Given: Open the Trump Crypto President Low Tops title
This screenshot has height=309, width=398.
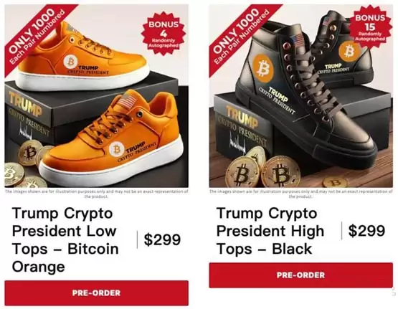Looking at the screenshot, I should click(x=65, y=239).
